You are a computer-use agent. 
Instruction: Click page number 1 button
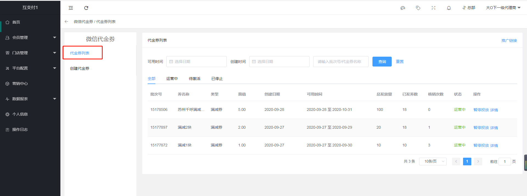tap(467, 162)
